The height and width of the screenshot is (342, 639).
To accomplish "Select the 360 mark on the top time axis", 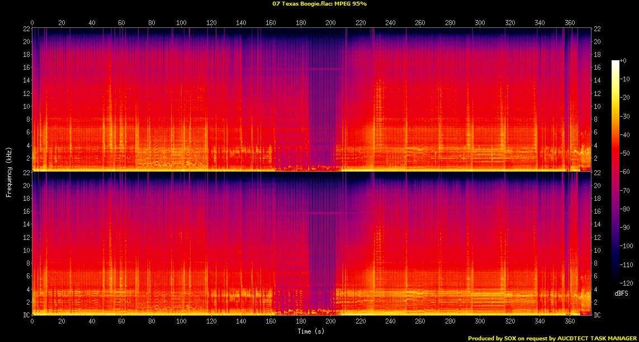I will tap(569, 23).
